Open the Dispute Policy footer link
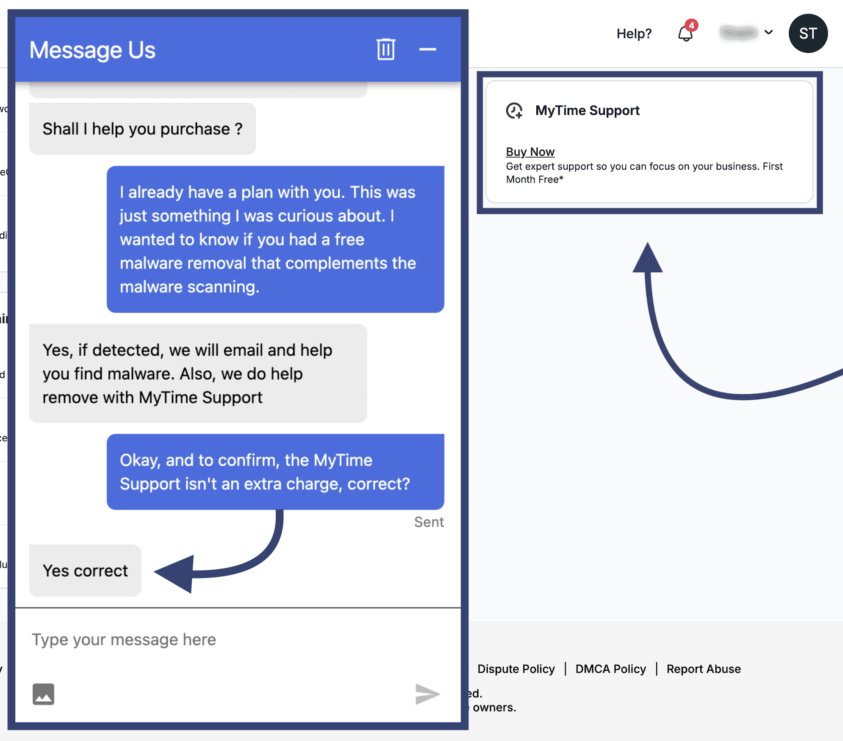843x741 pixels. (x=516, y=669)
